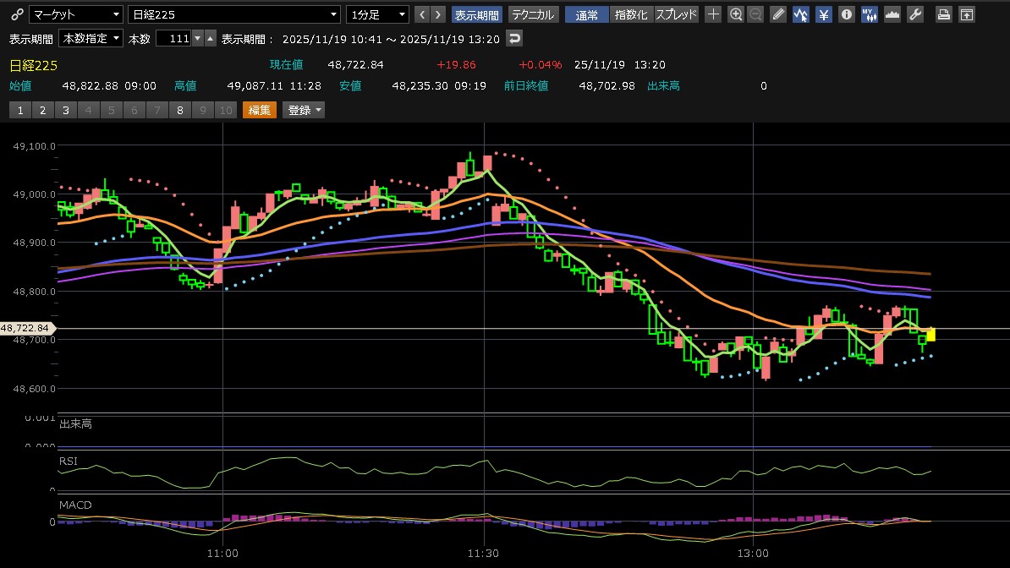Click the orange 編集 button

point(260,110)
